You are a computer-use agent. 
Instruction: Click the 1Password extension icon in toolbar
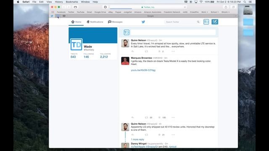coord(105,7)
